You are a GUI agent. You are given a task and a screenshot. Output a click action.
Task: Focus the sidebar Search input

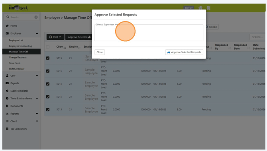22,17
